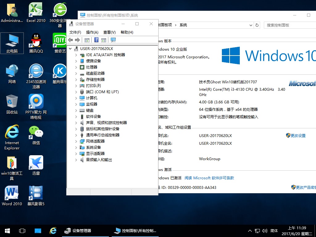Show the action pane via toolbar icon

[104, 40]
